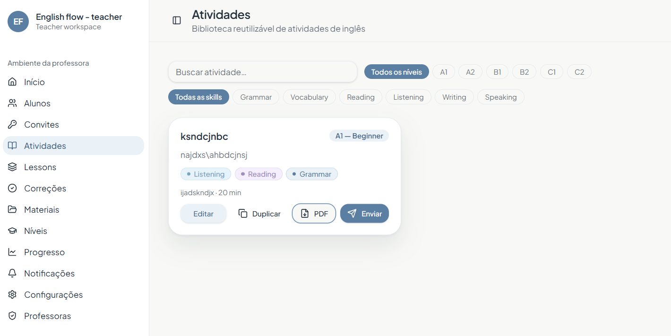View Progresso page
This screenshot has width=671, height=336.
tap(73, 252)
